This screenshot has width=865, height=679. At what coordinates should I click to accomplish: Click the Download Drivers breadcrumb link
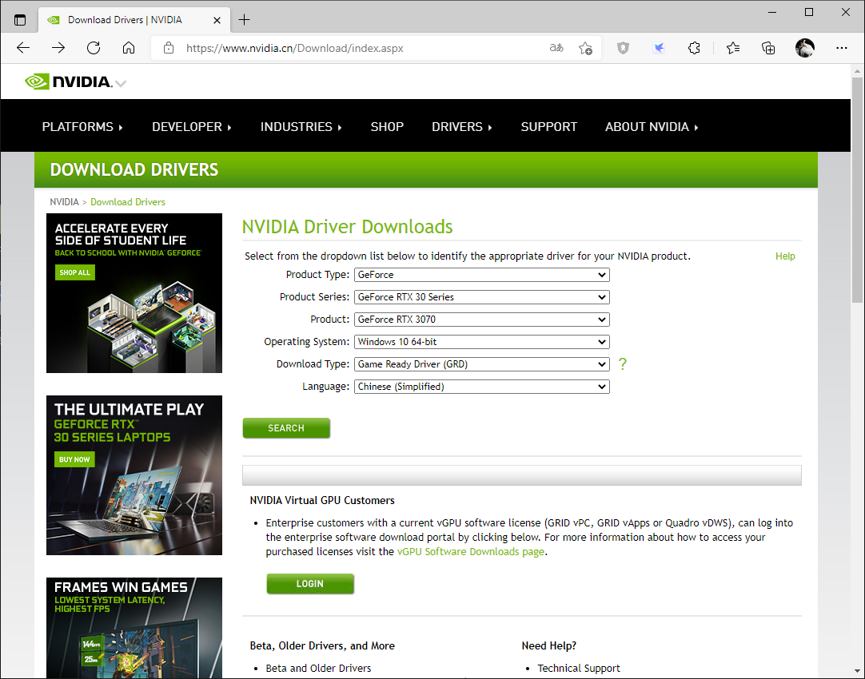click(x=127, y=202)
